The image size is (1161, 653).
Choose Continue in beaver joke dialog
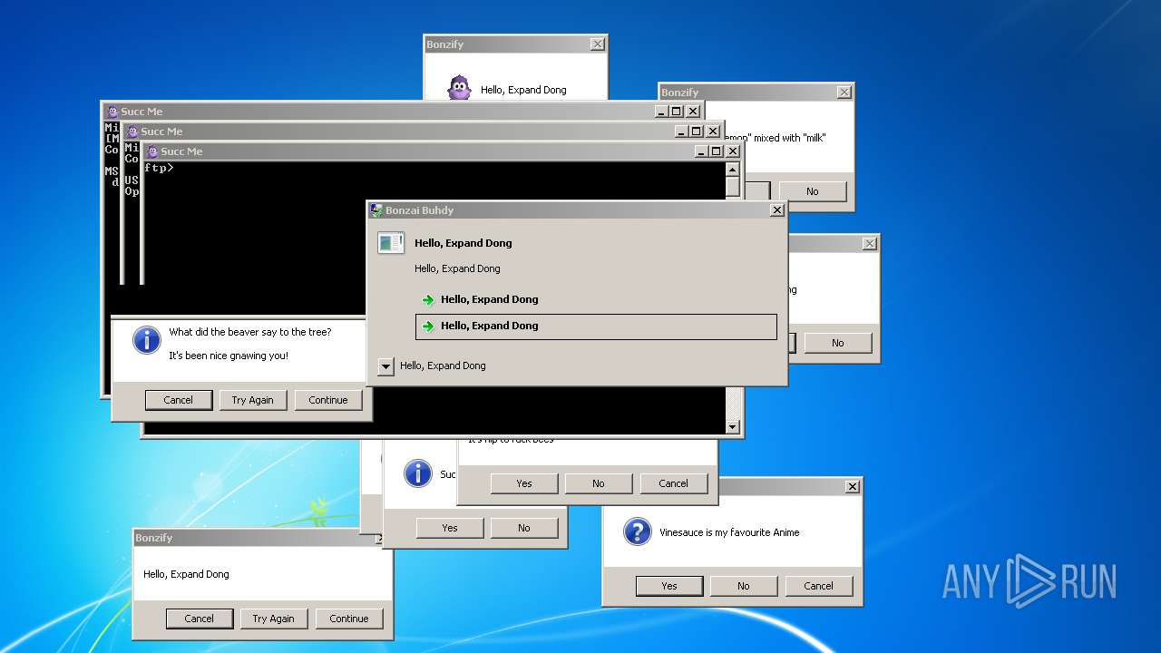[328, 400]
